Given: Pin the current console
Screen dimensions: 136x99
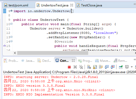Looking at the screenshot, I should coord(121,67).
